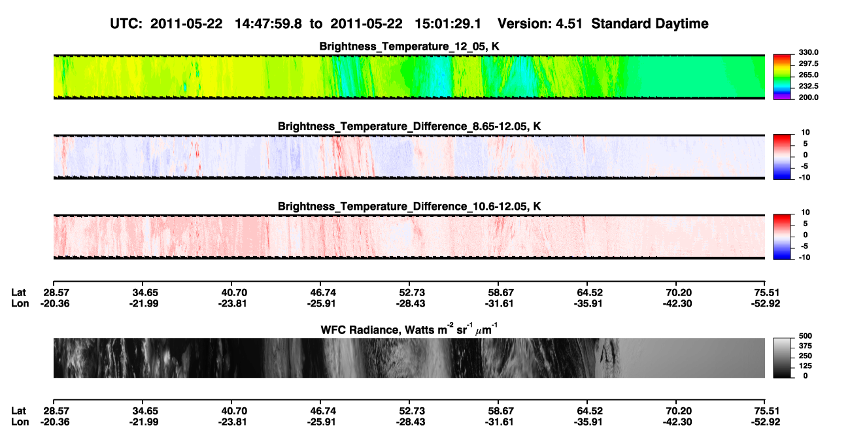Click the Lon label on the upper axis

coord(20,303)
